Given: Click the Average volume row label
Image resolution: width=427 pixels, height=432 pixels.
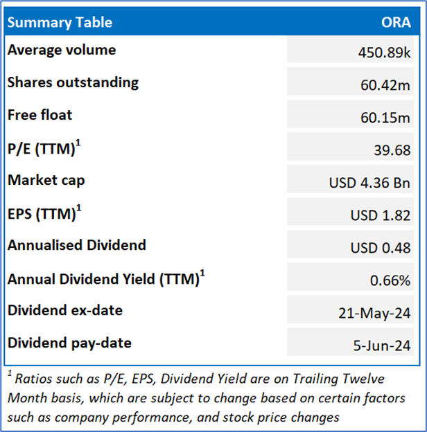Looking at the screenshot, I should [x=62, y=50].
